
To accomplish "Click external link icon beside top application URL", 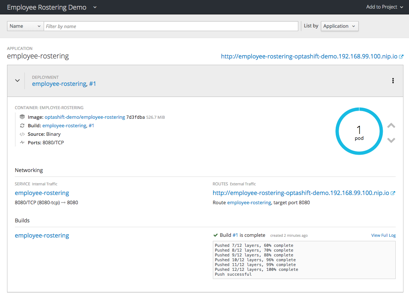I will click(401, 57).
